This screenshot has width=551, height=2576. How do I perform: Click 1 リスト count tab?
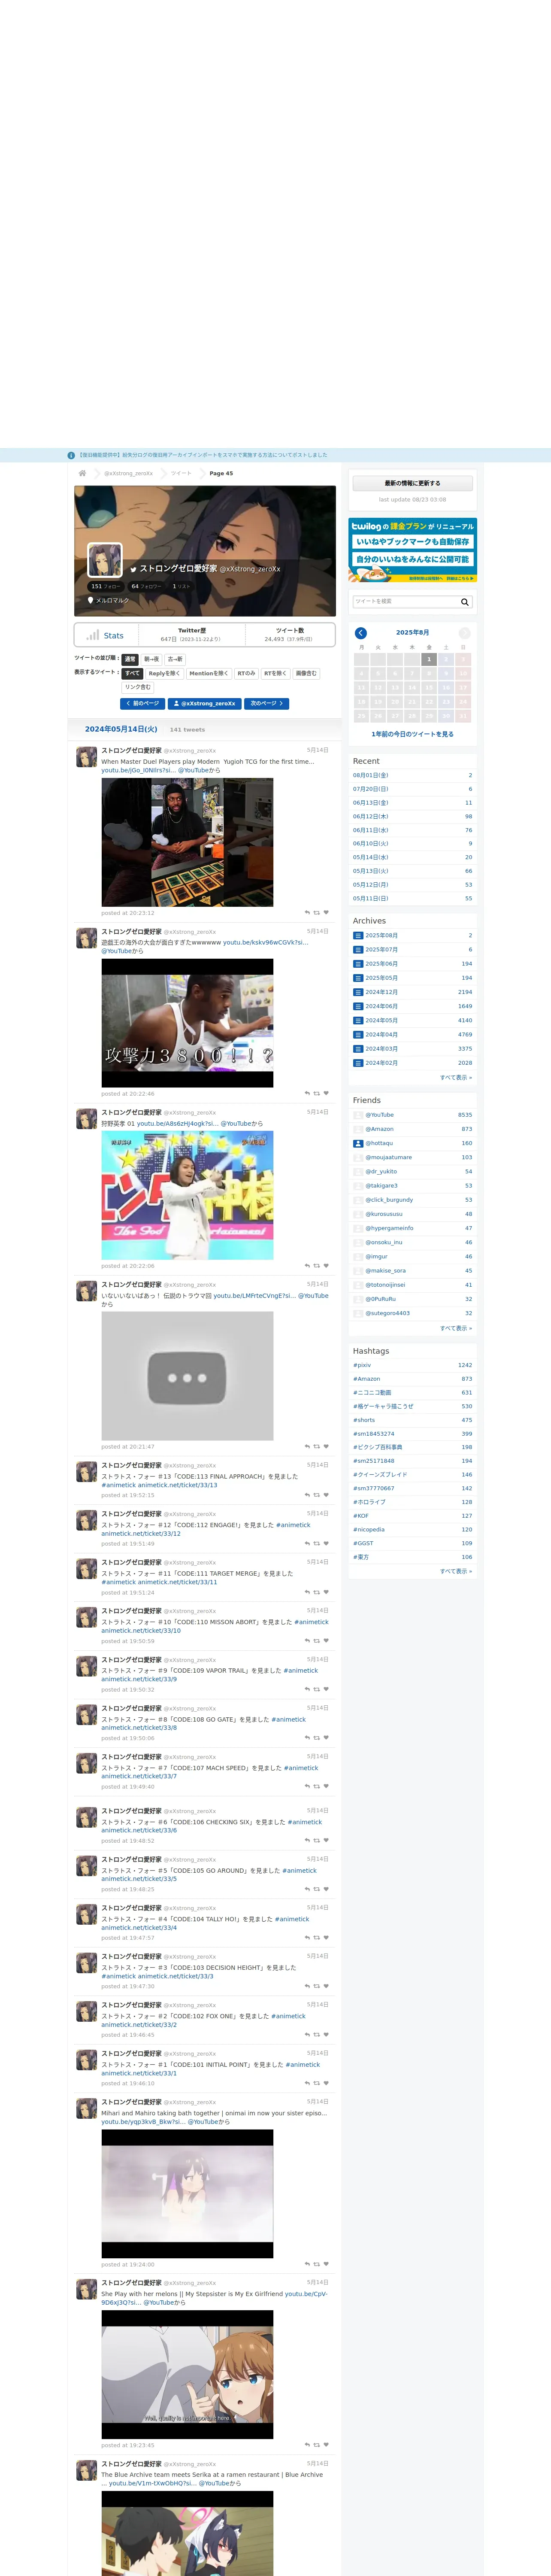tap(181, 586)
